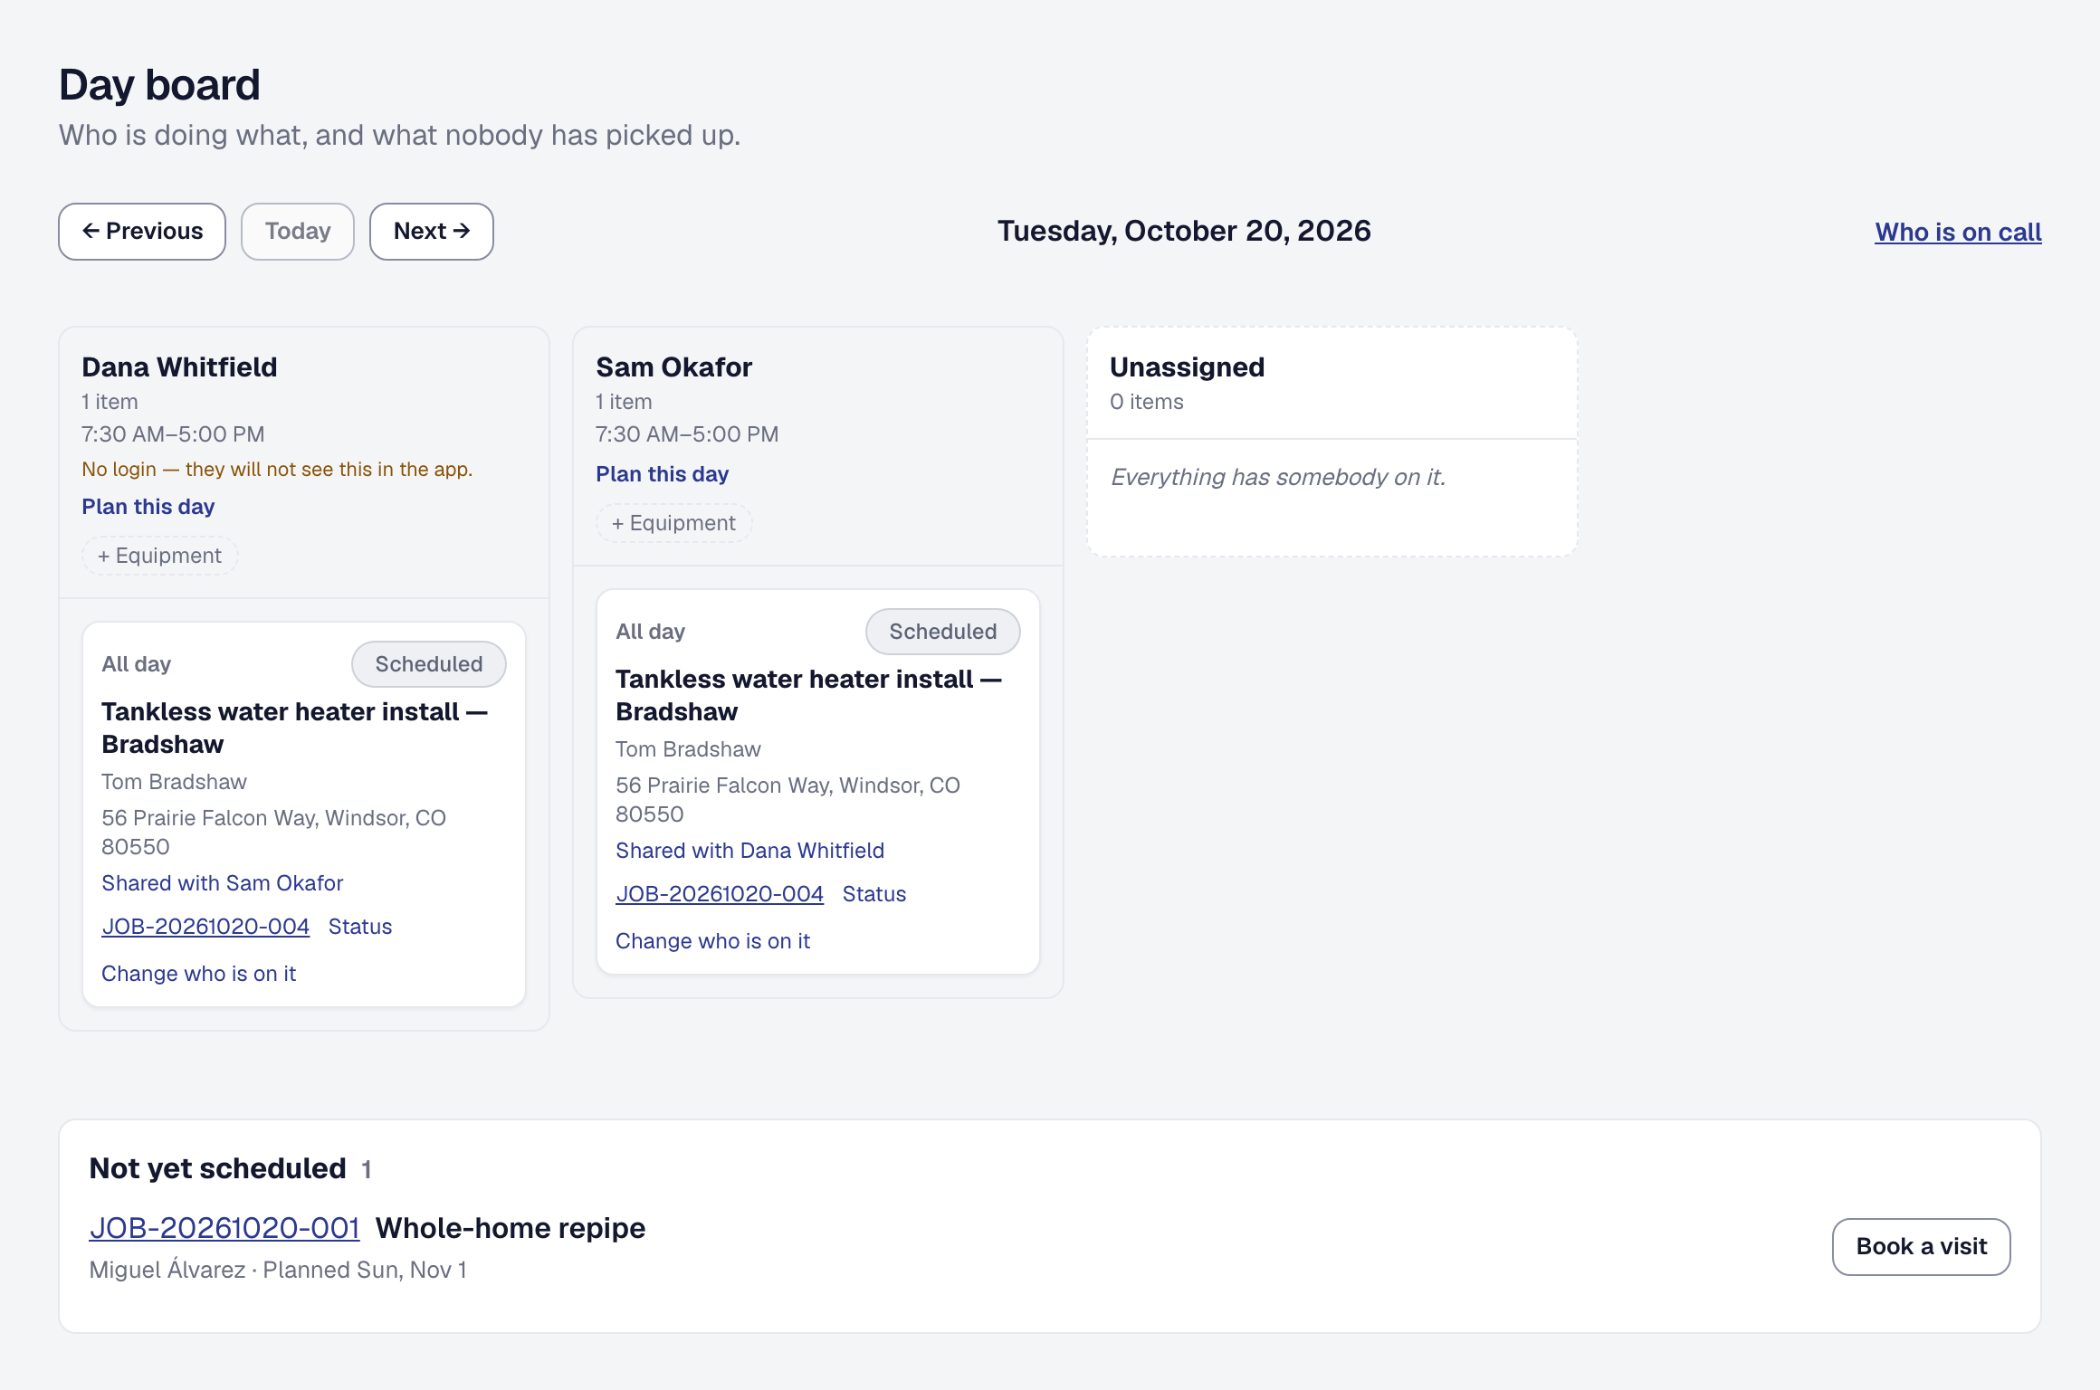Click the Scheduled badge on Dana's card
The width and height of the screenshot is (2100, 1390).
(429, 664)
